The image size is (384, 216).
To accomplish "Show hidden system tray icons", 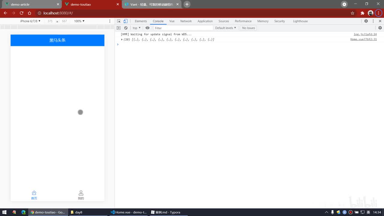I will (x=327, y=212).
